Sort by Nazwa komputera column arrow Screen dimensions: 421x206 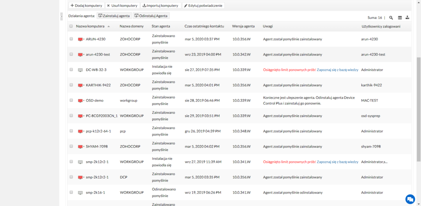[x=109, y=26]
